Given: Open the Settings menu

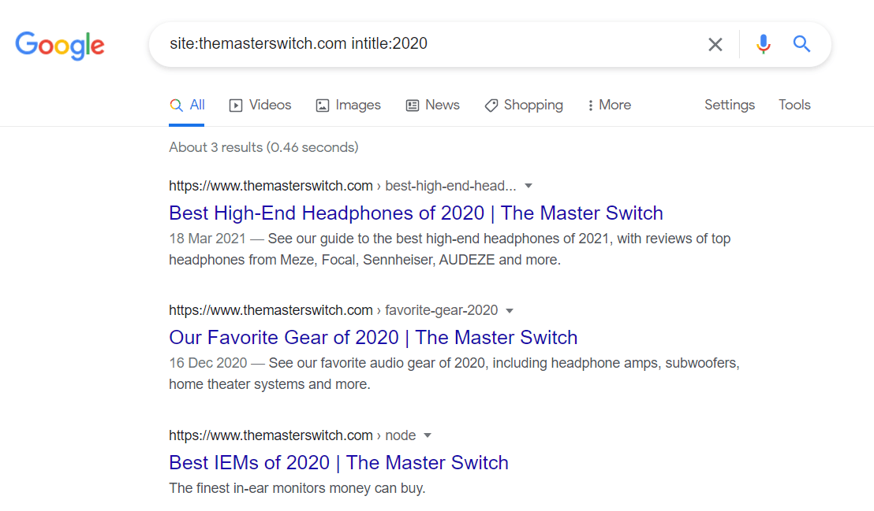Looking at the screenshot, I should [x=729, y=105].
